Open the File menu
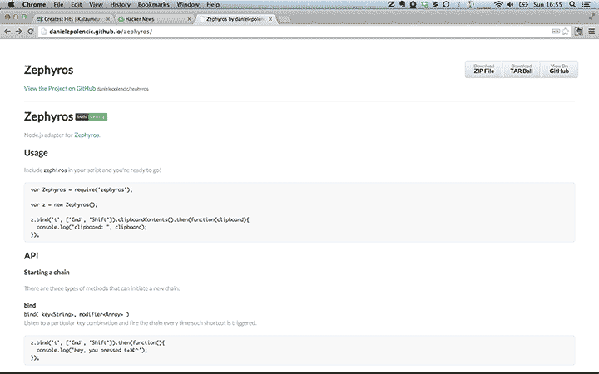 58,5
